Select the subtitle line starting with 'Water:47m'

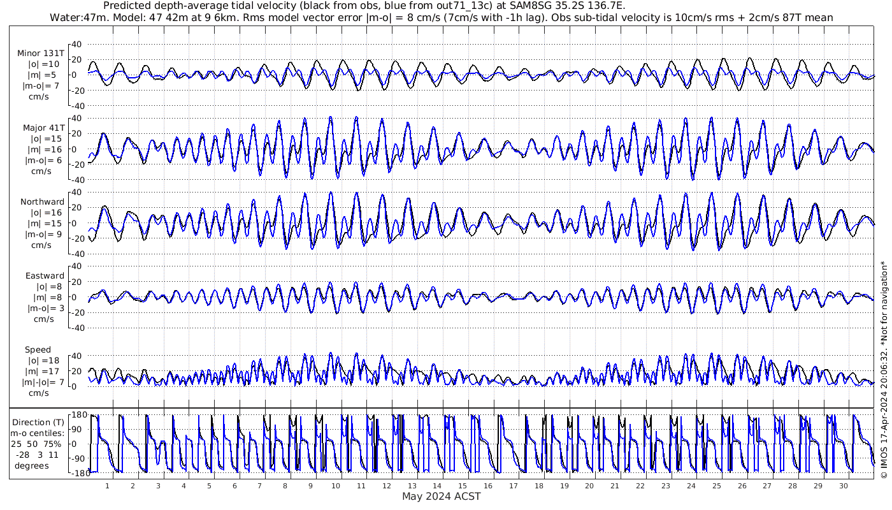[441, 17]
